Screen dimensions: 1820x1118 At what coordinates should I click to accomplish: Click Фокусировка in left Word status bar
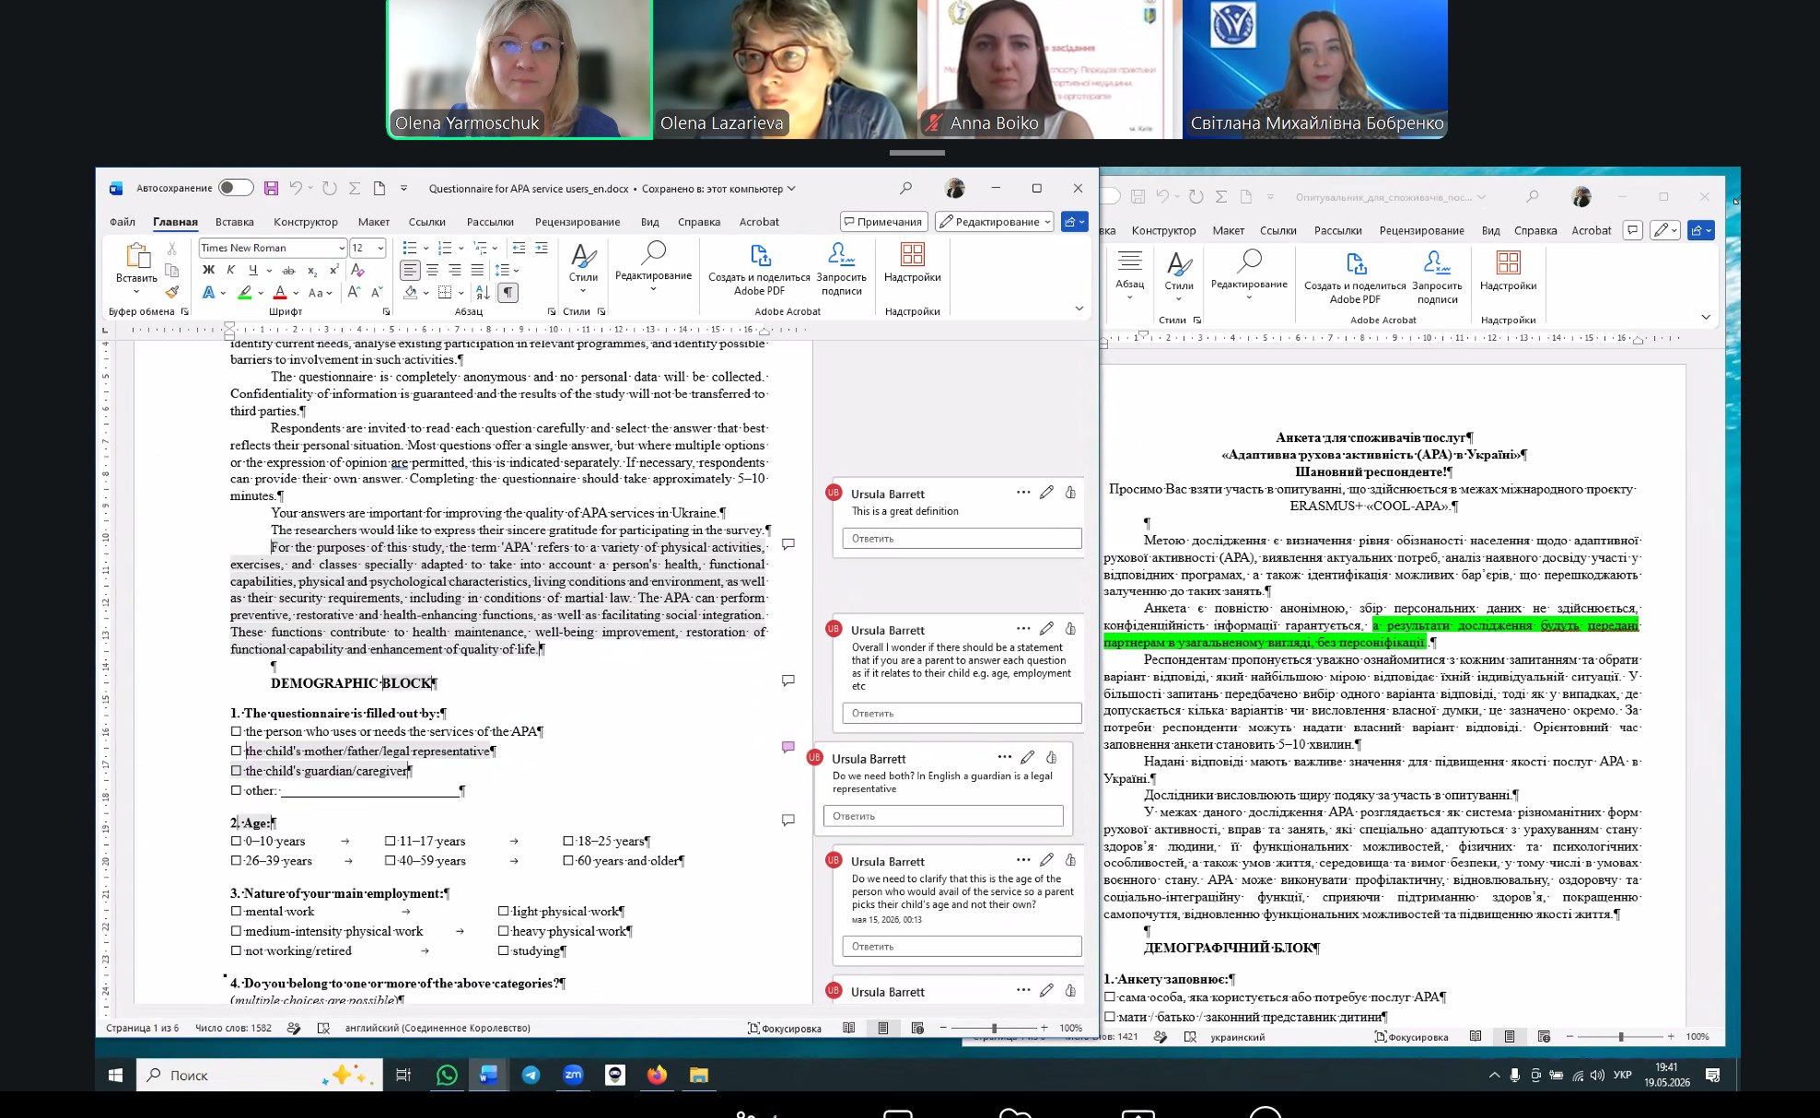pos(784,1028)
